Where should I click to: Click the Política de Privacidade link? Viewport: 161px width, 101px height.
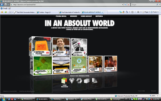(27, 91)
